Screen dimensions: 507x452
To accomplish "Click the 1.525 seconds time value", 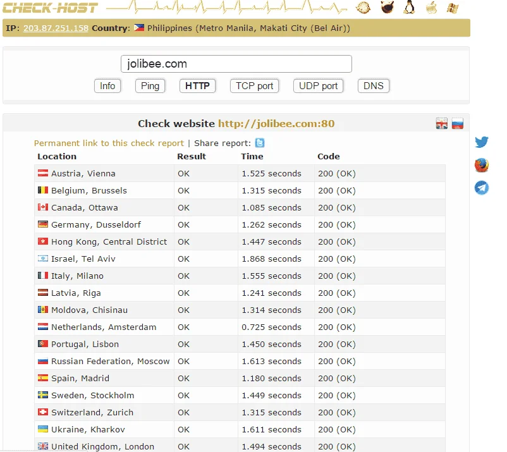I will point(271,174).
